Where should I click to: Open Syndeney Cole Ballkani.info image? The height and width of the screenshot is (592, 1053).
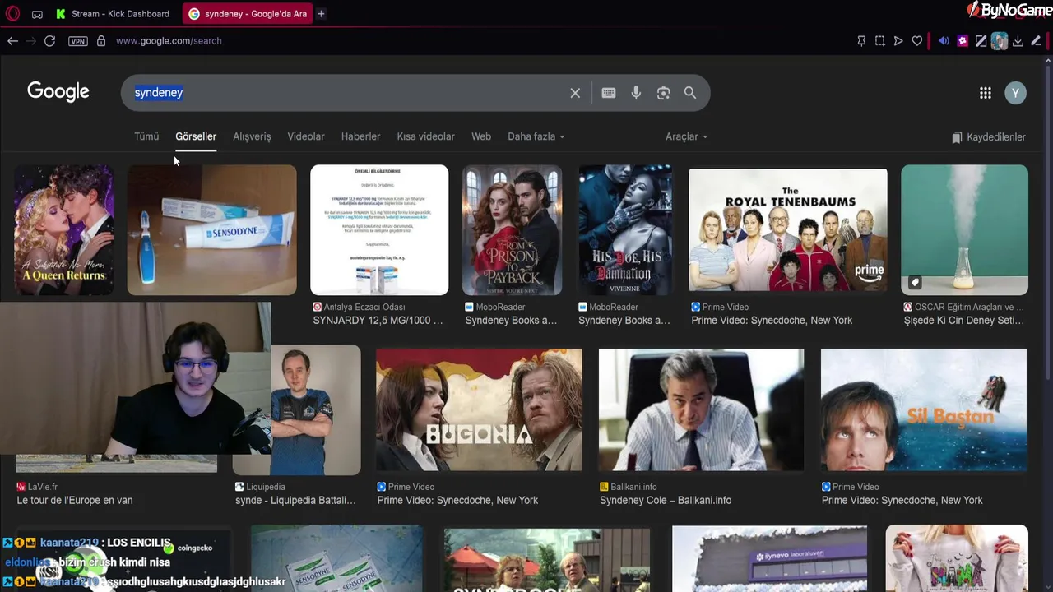(x=701, y=410)
